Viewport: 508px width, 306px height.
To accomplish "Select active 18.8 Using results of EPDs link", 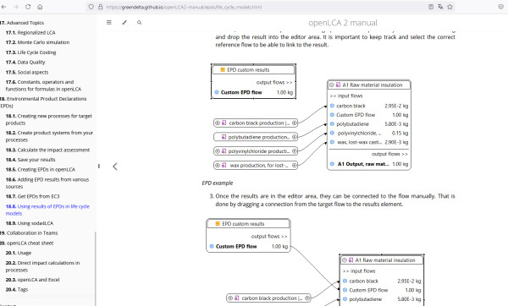I will [47, 210].
